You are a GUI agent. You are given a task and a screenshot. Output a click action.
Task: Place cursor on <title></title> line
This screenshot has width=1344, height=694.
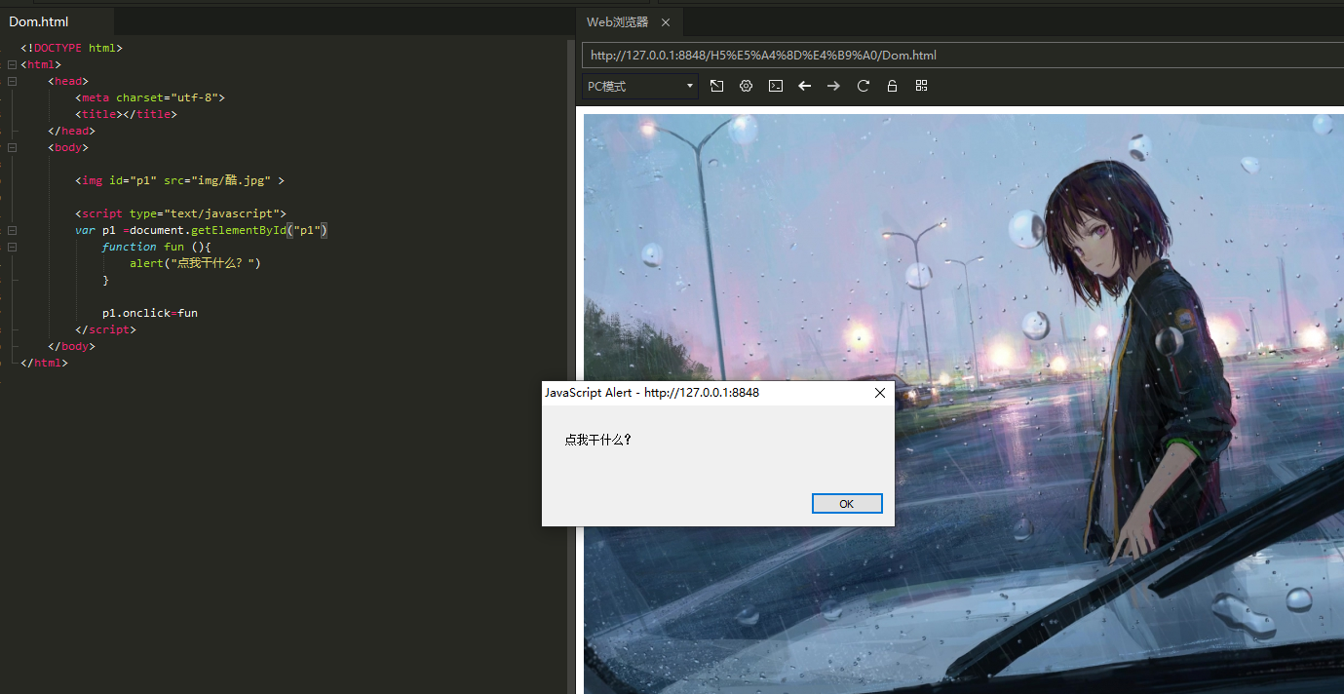[x=126, y=114]
